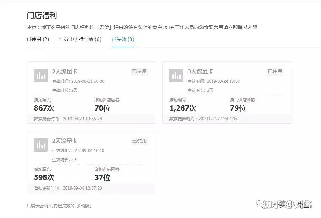The width and height of the screenshot is (321, 218).
Task: Open 2天流量卡 title dated 2019-08-21
Action: point(65,71)
